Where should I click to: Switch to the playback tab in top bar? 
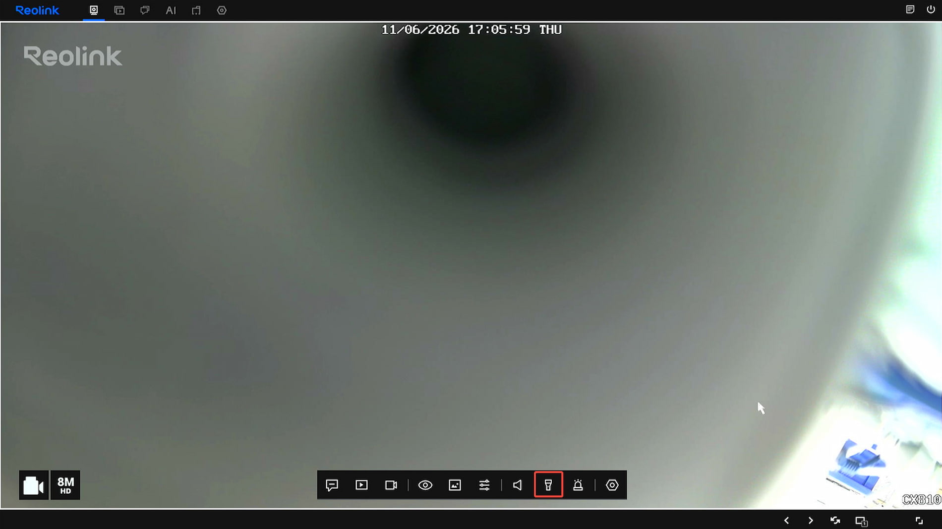click(119, 10)
